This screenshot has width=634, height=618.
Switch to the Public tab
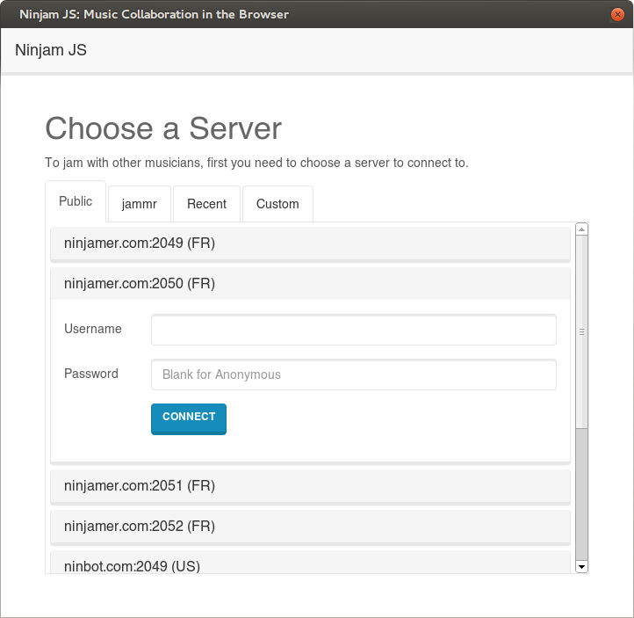click(x=76, y=201)
